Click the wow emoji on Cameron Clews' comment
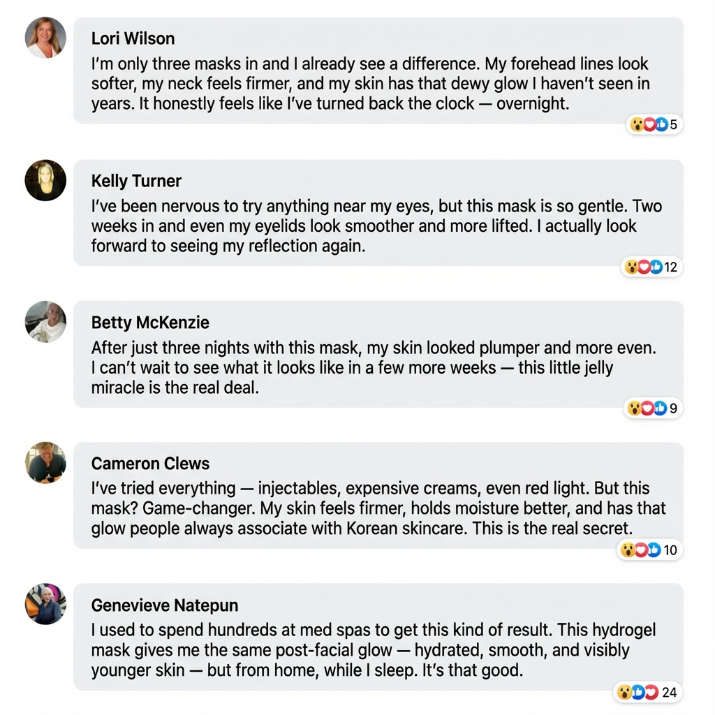Image resolution: width=715 pixels, height=715 pixels. coord(628,550)
